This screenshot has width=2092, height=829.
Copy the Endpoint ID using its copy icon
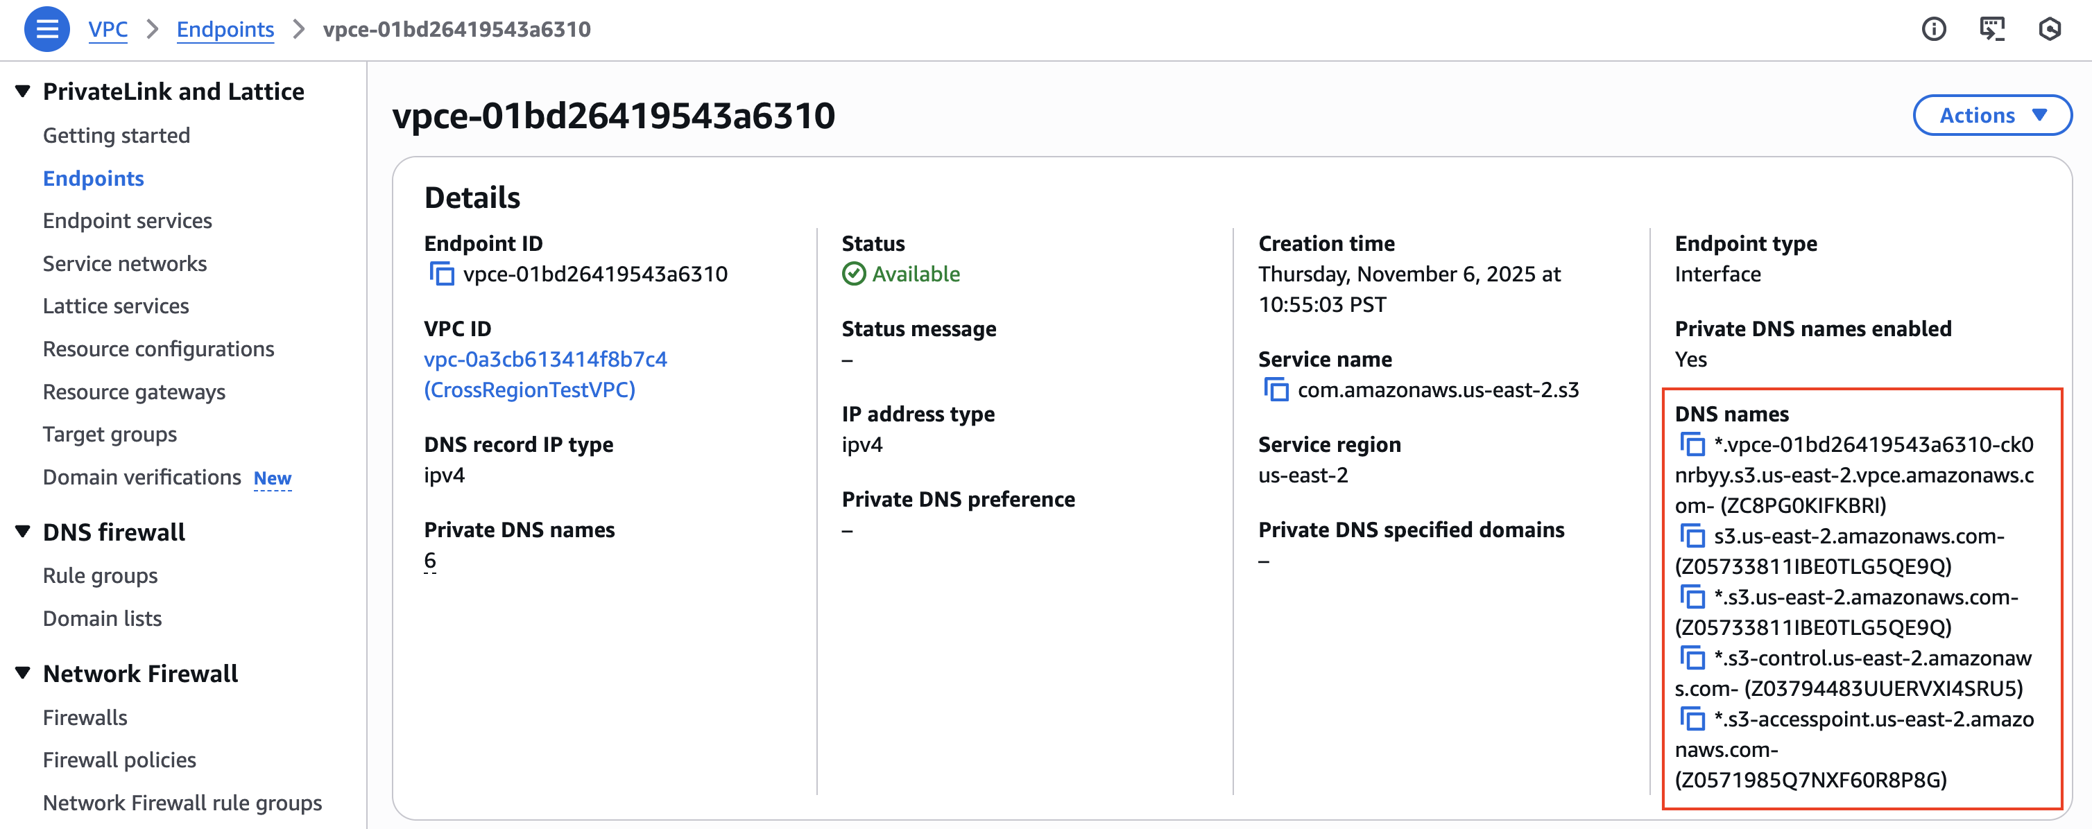[x=443, y=274]
